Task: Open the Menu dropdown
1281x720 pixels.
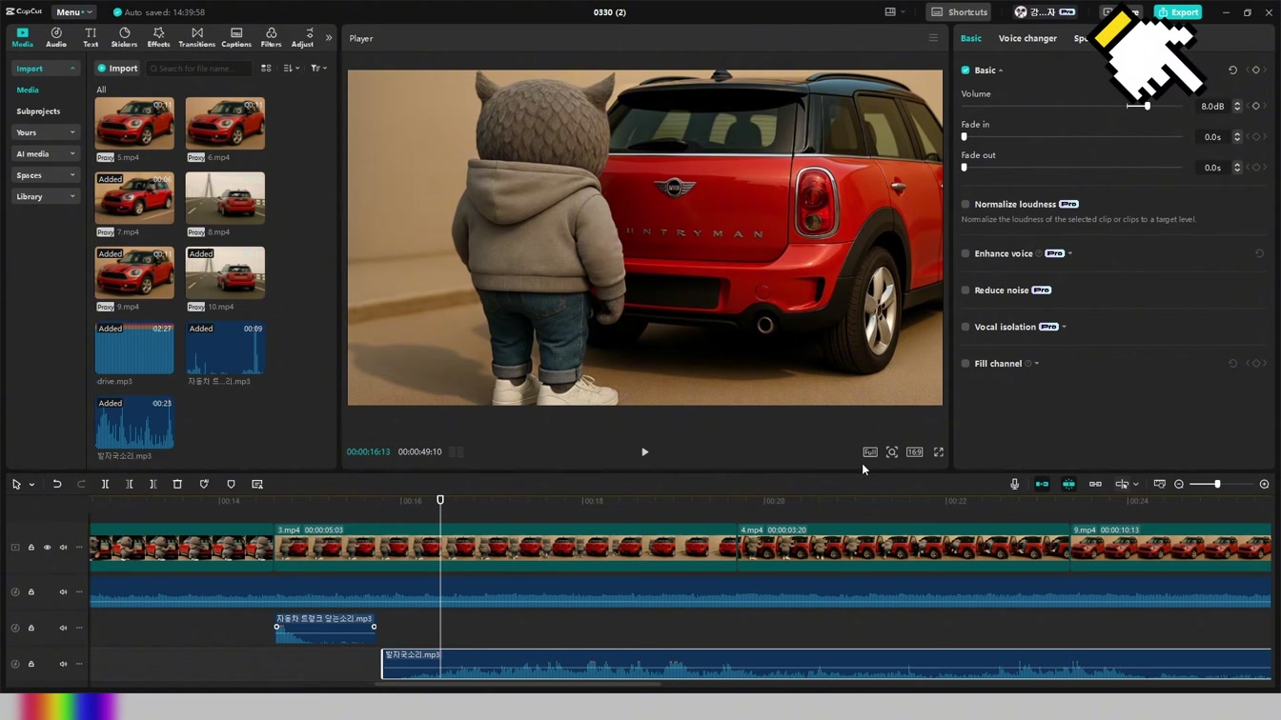Action: [73, 12]
